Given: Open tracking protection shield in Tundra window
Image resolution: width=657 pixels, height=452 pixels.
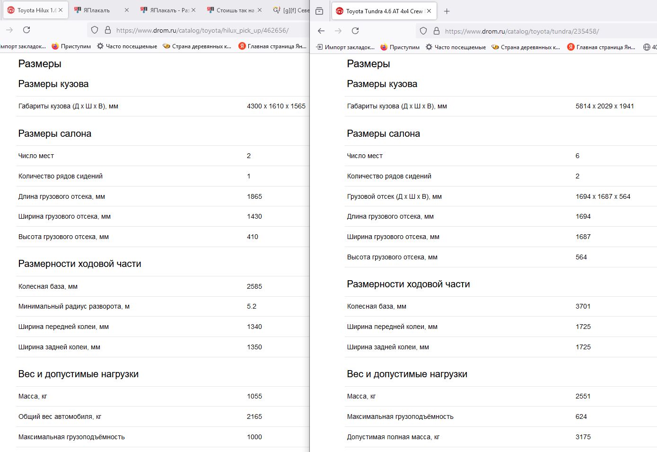Looking at the screenshot, I should [x=423, y=31].
